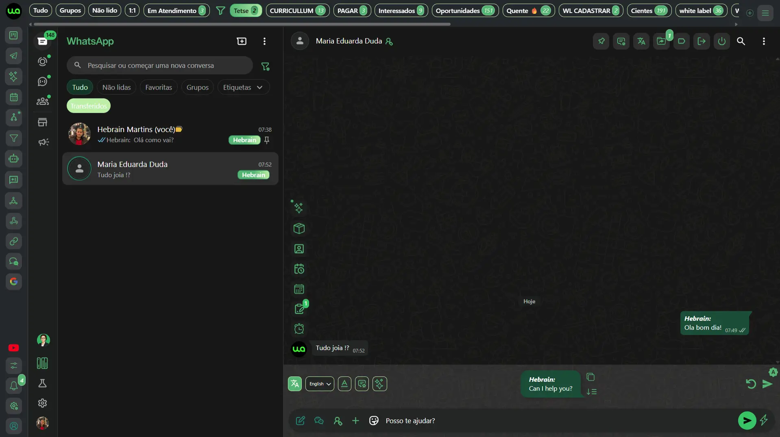780x437 pixels.
Task: Click the Tudo chat filter chip
Action: click(x=80, y=87)
